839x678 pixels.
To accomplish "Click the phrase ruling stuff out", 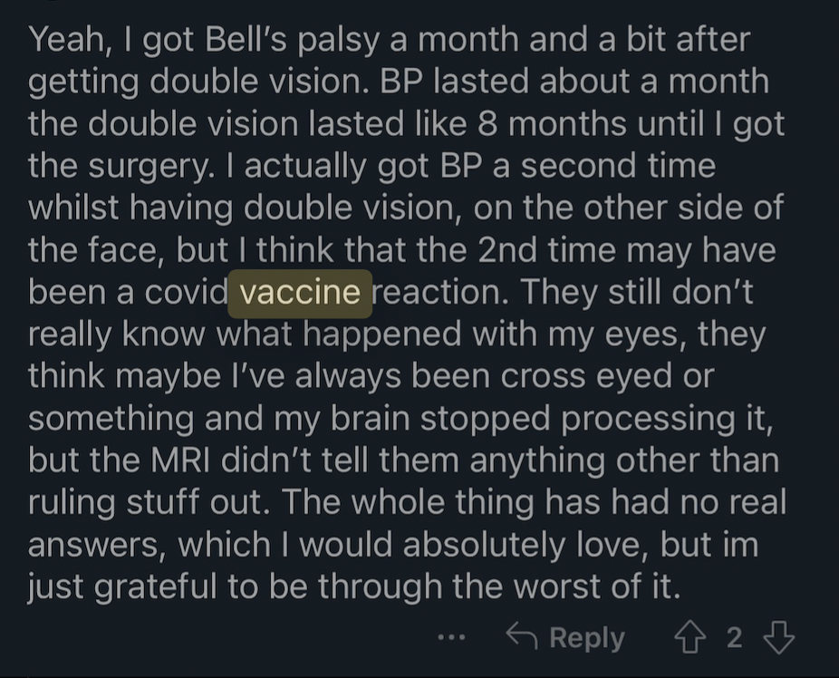I will 149,503.
